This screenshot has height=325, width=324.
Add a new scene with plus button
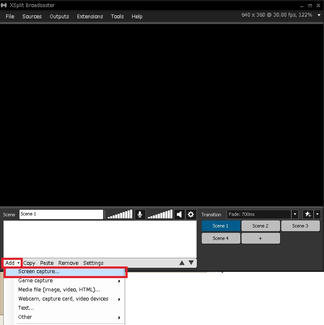click(260, 238)
